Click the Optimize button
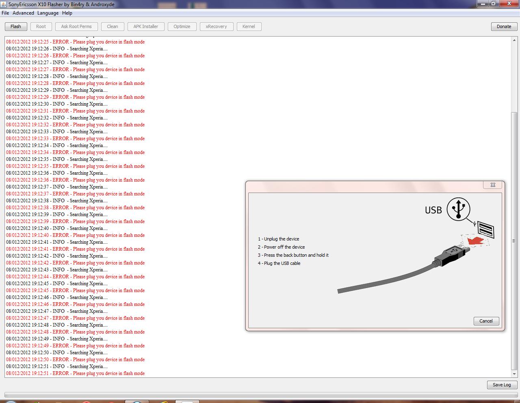 click(182, 26)
